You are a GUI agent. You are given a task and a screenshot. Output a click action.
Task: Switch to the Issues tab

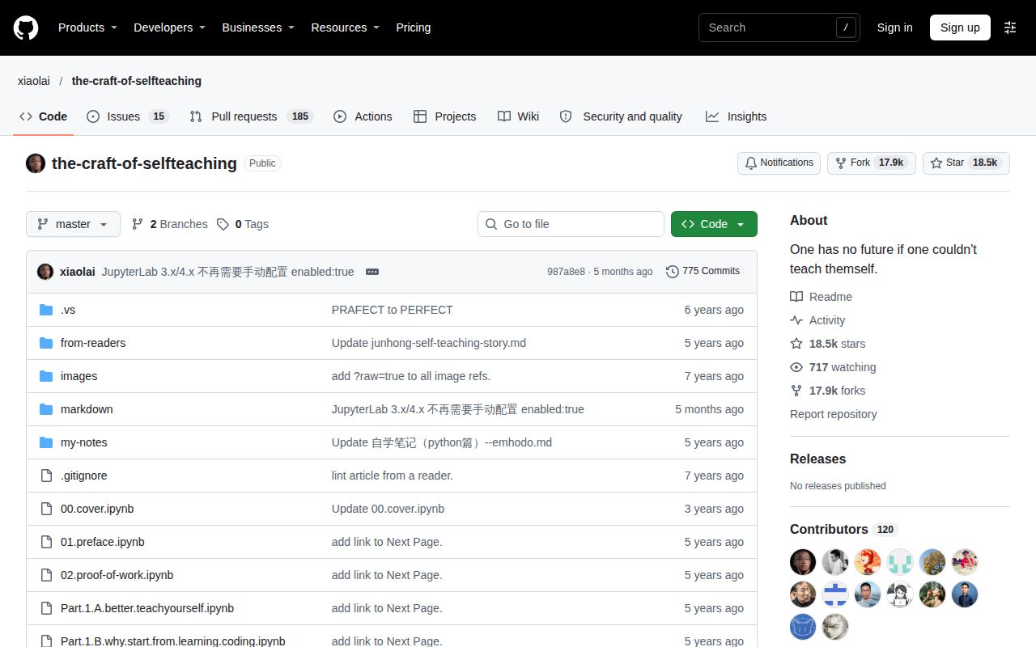pyautogui.click(x=127, y=116)
